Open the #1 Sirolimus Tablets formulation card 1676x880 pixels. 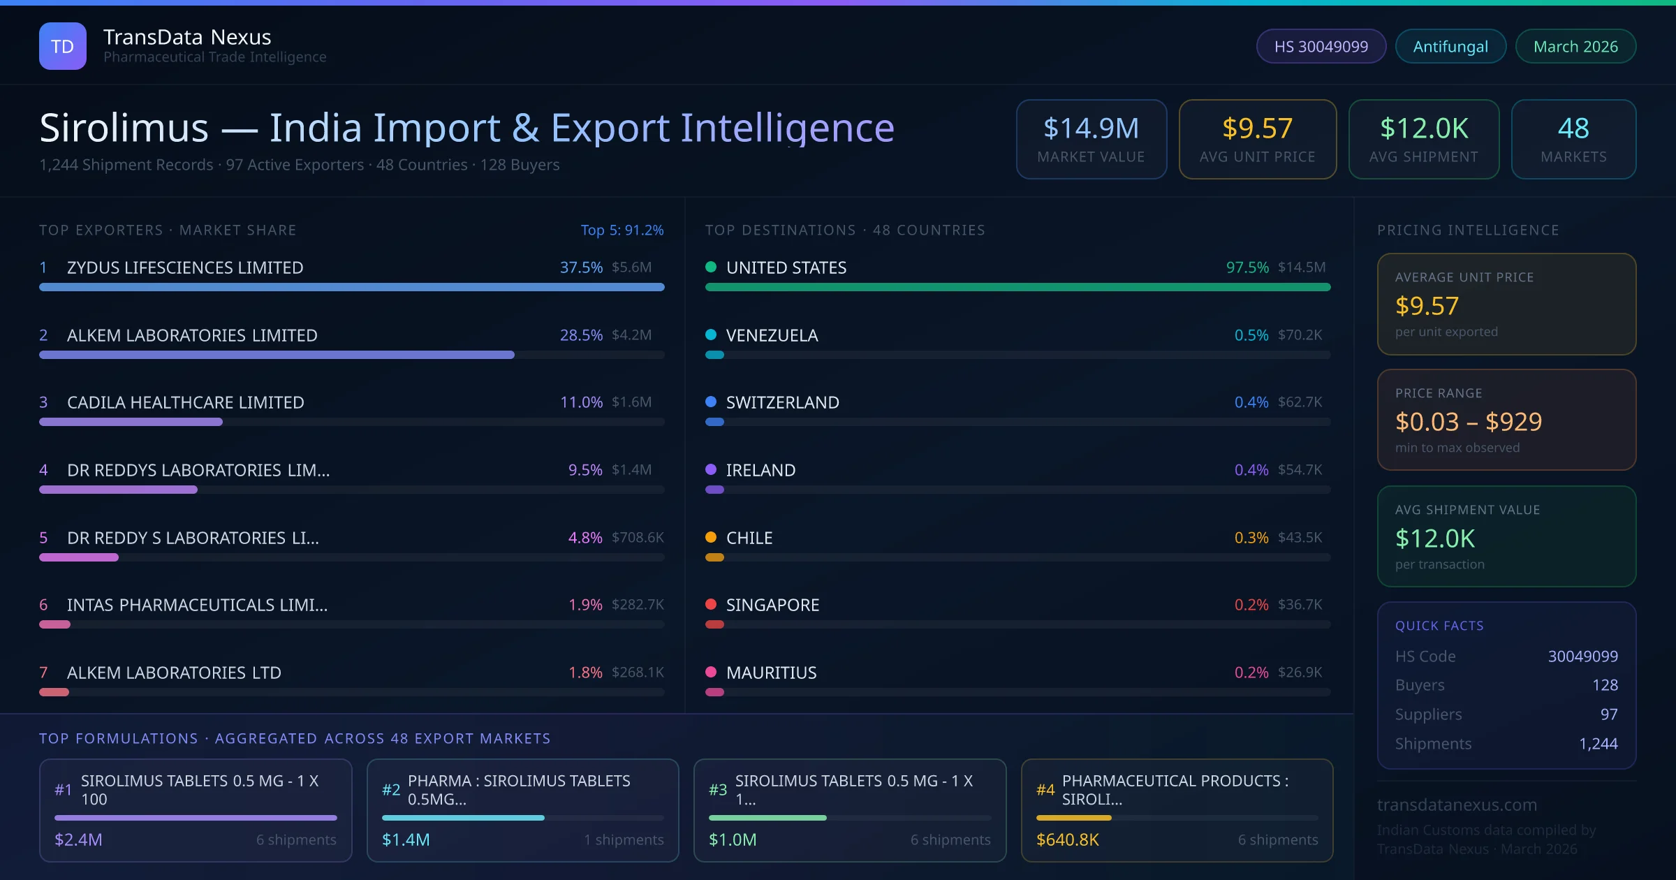tap(196, 810)
